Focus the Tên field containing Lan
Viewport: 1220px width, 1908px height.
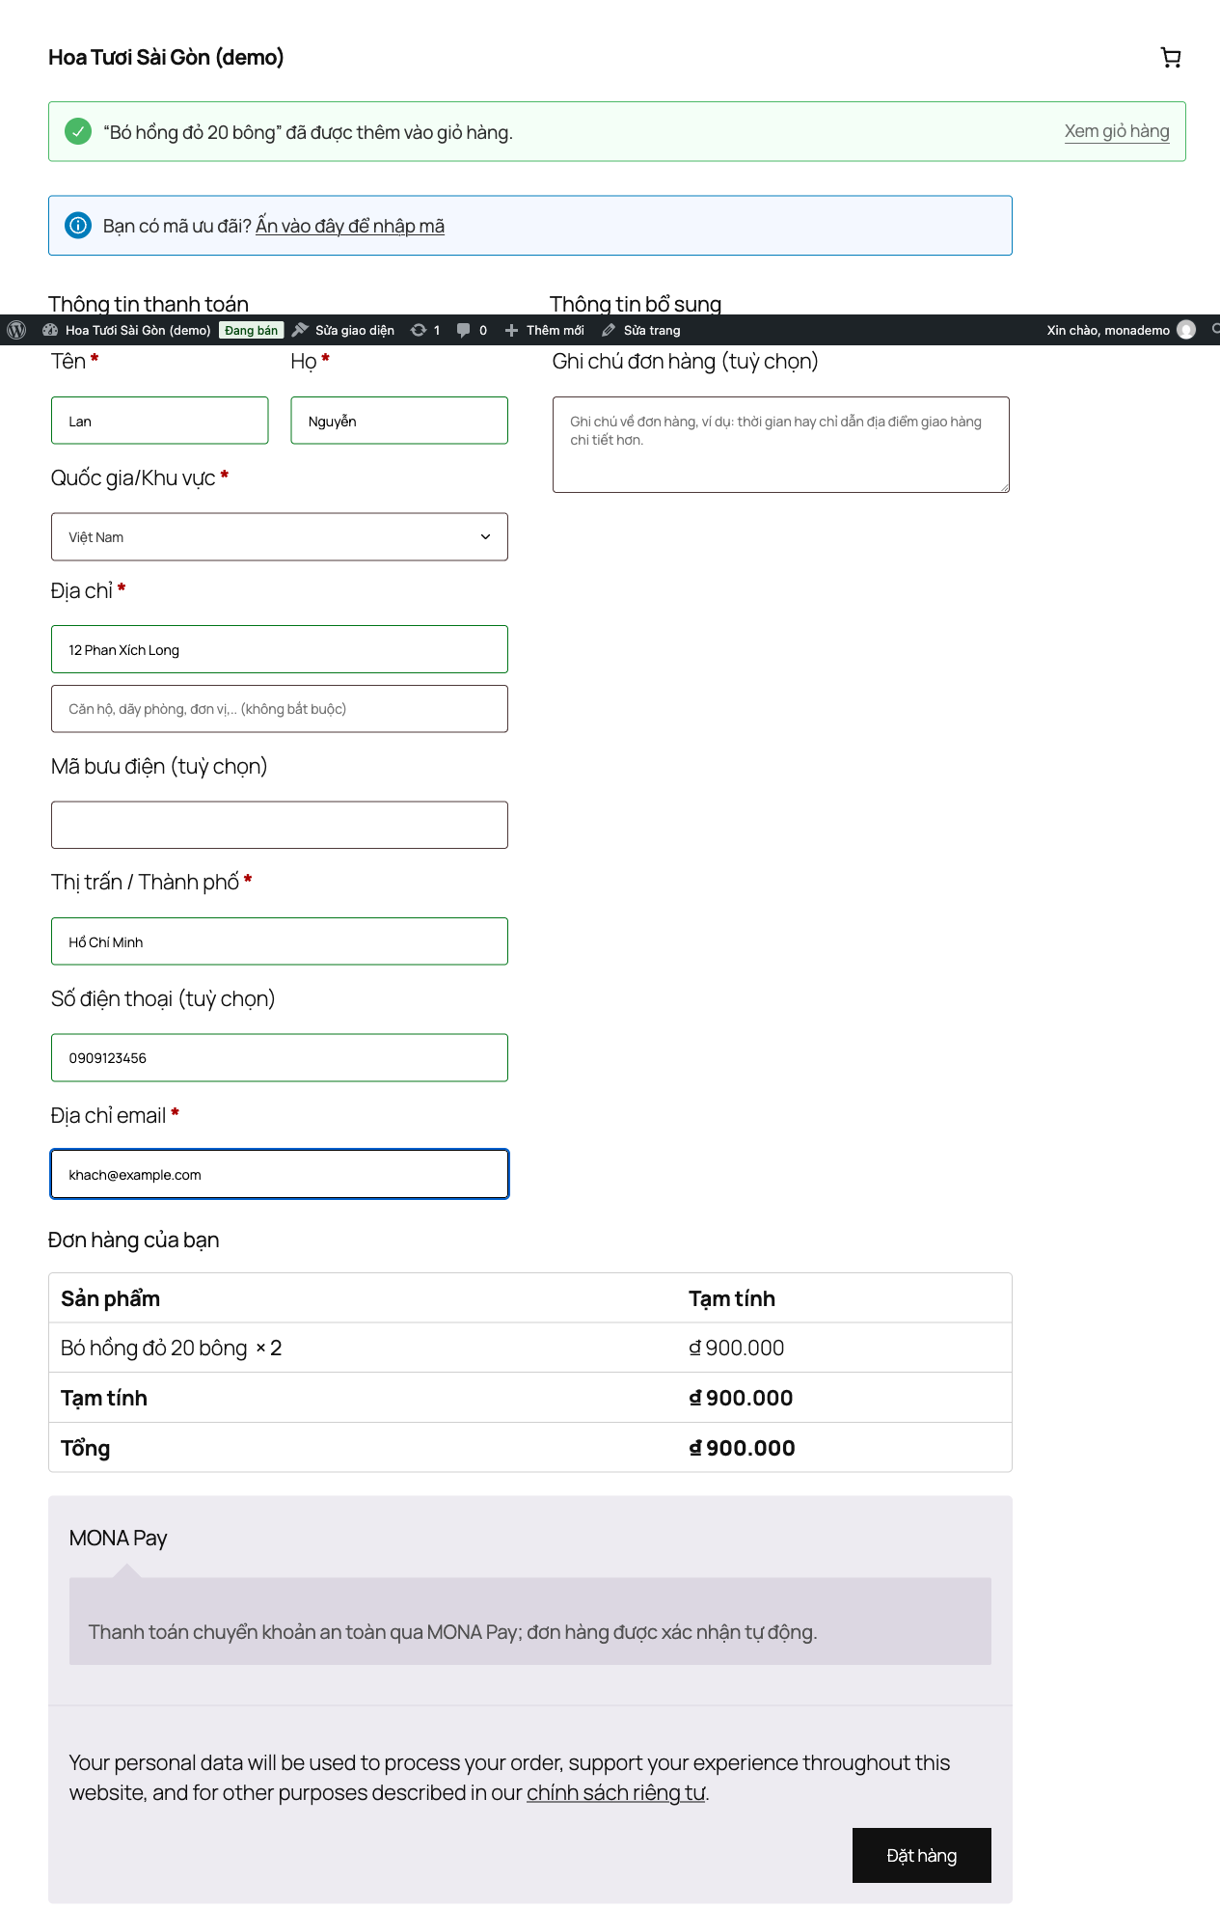click(x=160, y=421)
